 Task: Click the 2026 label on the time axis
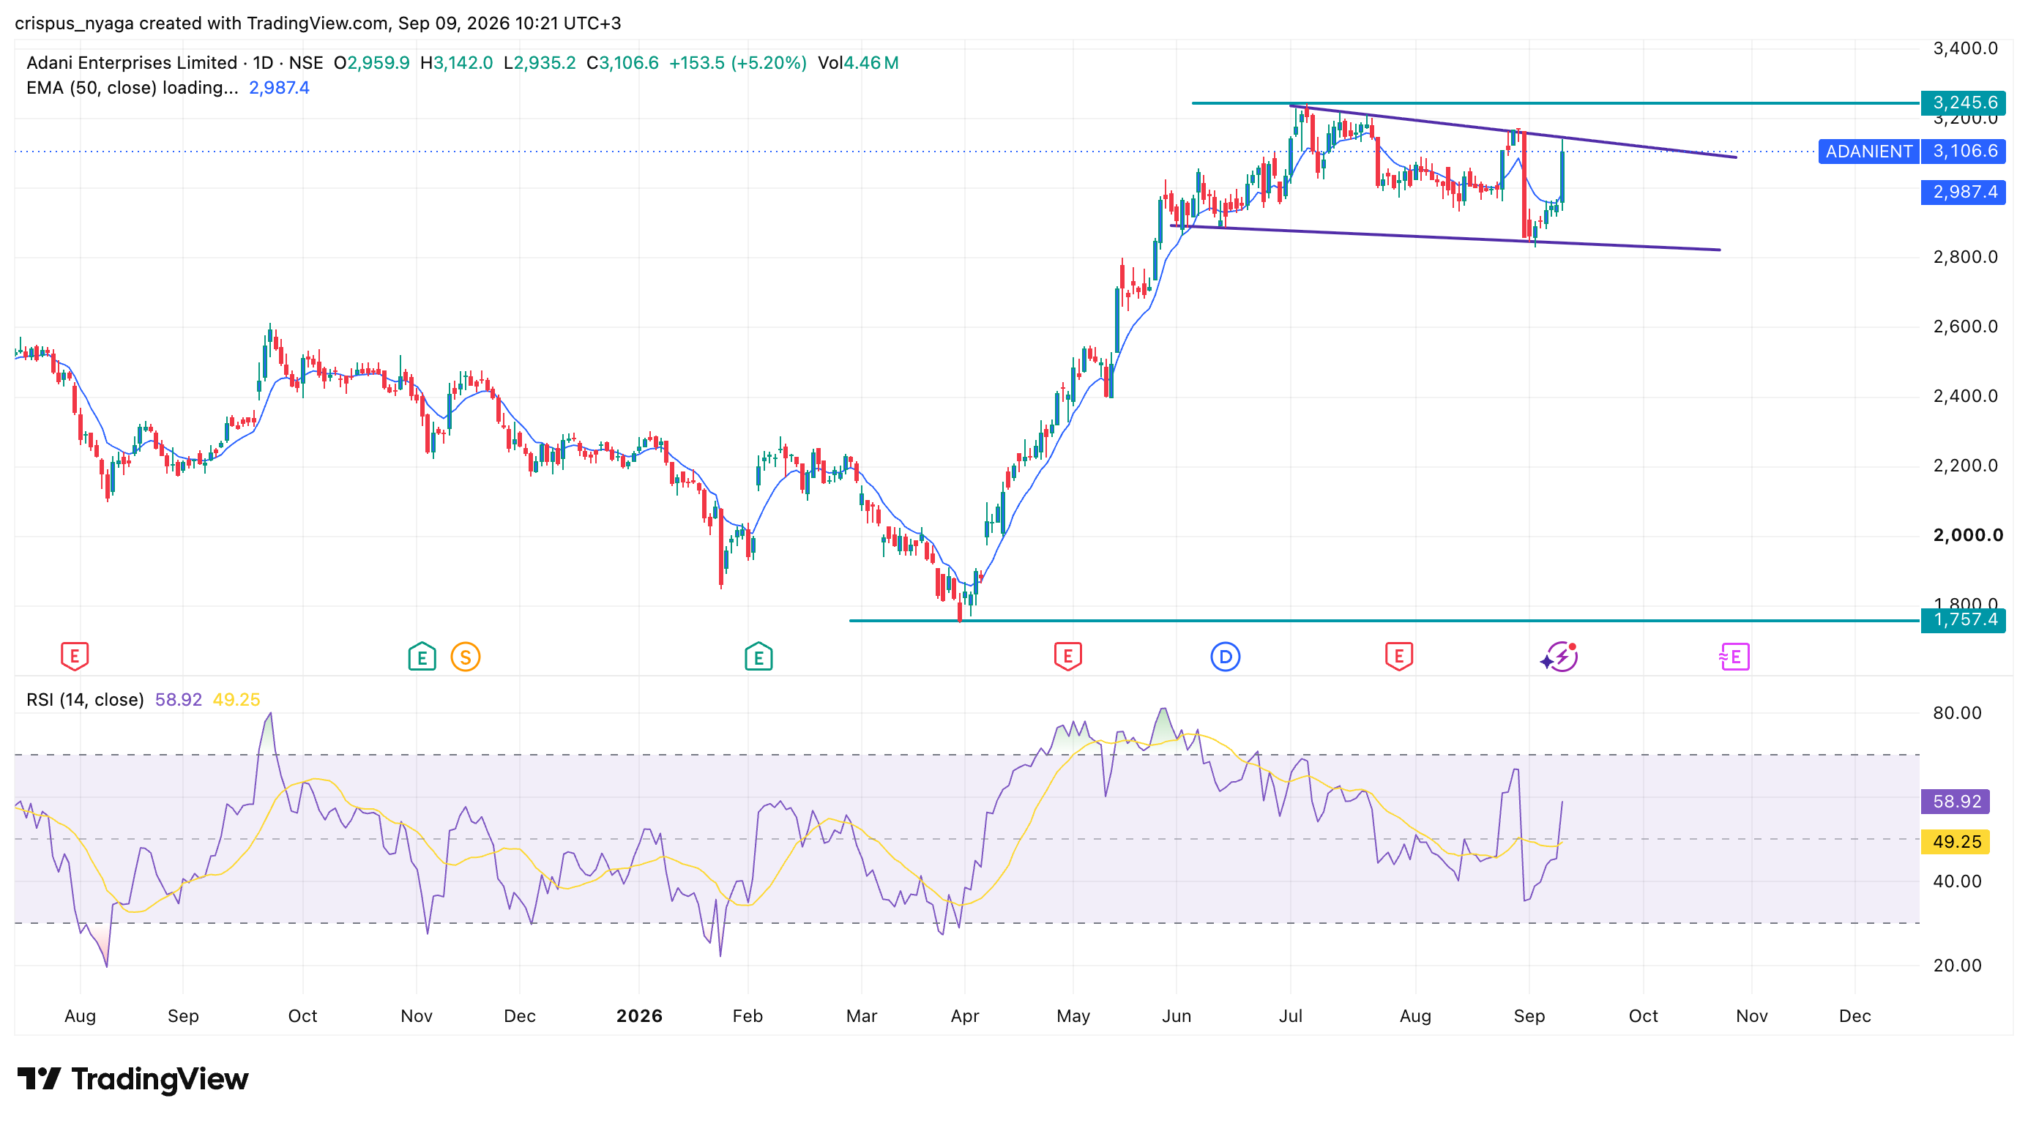coord(639,1016)
